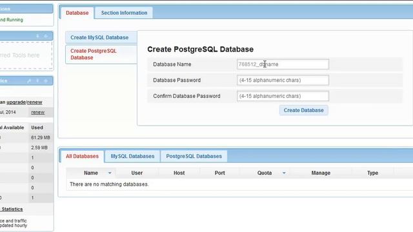
Task: Open the Name column sort dropdown arrow
Action: click(x=110, y=173)
